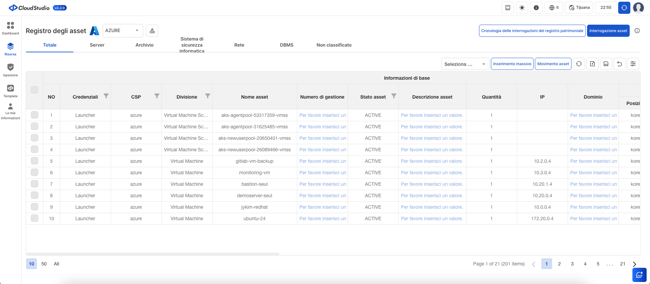Click the Inserimento massivo button
Viewport: 650px width, 284px height.
coord(512,64)
